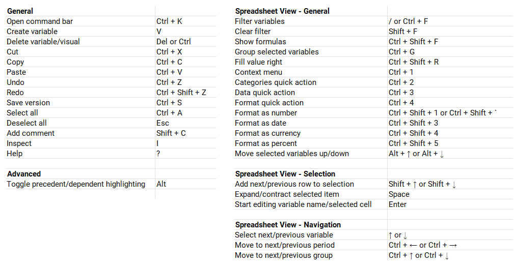The width and height of the screenshot is (517, 267).
Task: Select 'Move to next/previous group' cell
Action: coord(284,255)
